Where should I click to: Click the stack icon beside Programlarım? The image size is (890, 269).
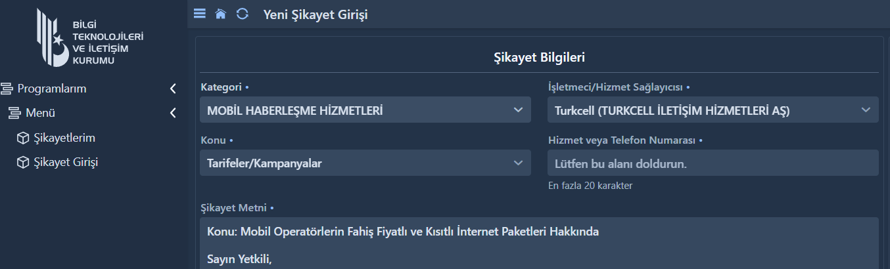7,89
